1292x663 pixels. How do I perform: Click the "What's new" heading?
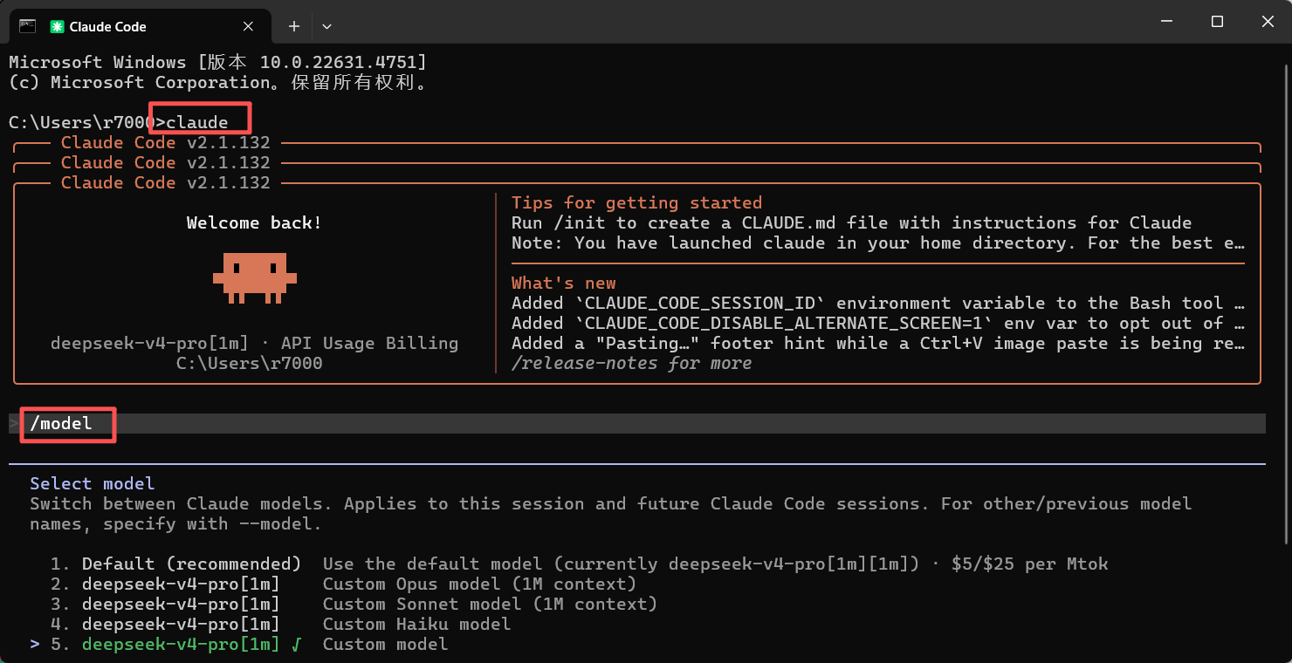pos(564,284)
